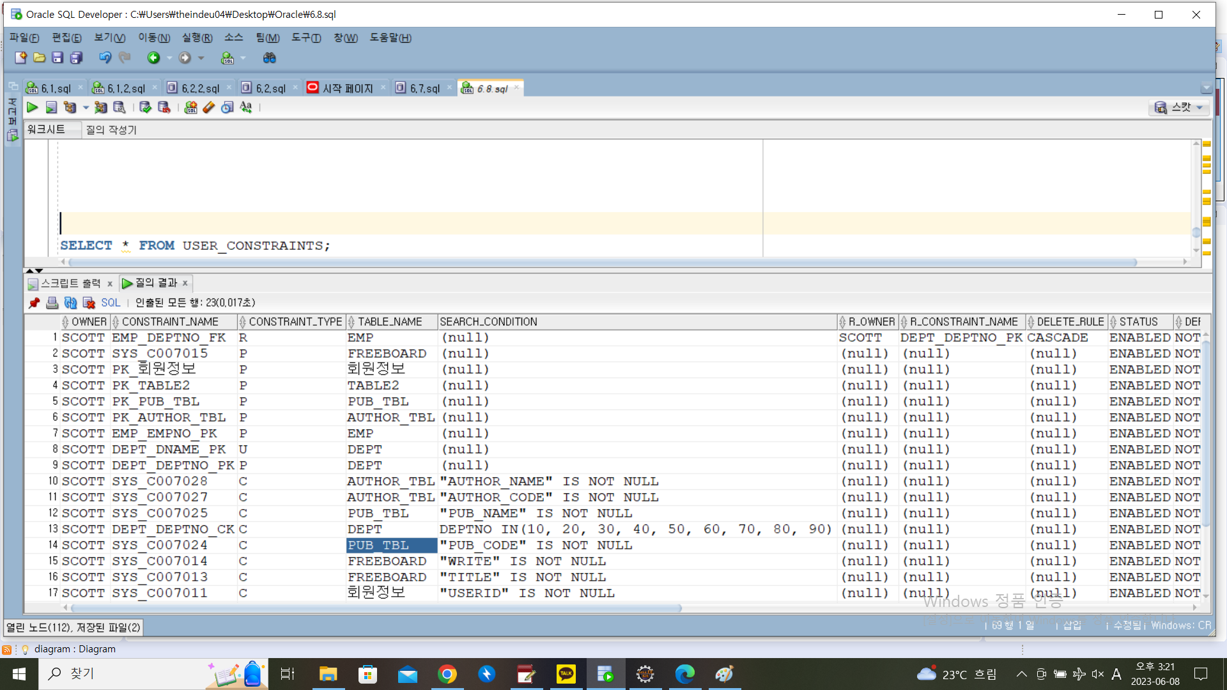Open the editor tab list dropdown
1227x690 pixels.
pyautogui.click(x=1206, y=88)
